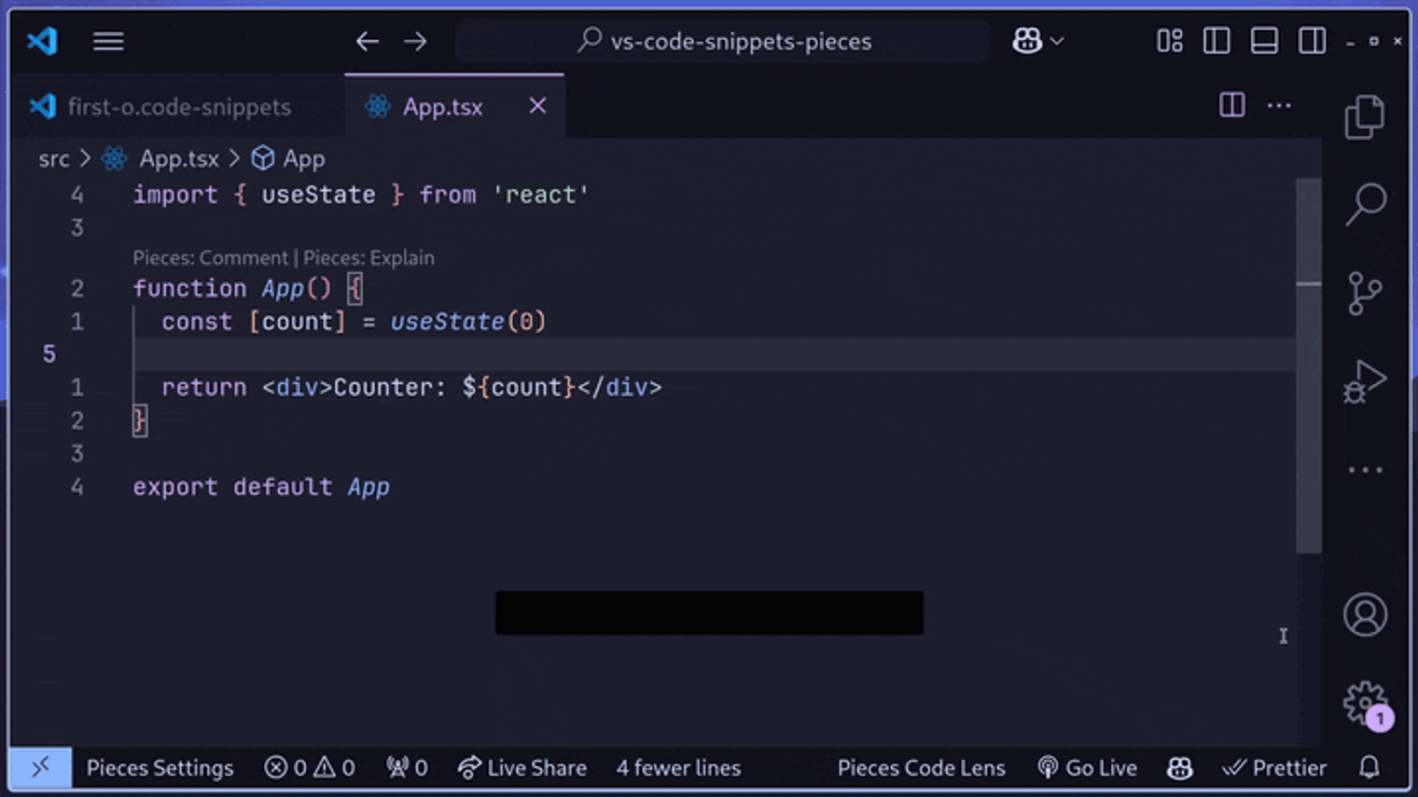Expand the Copilot dropdown chevron in title bar
Screen dimensions: 1418x797
pos(1057,41)
